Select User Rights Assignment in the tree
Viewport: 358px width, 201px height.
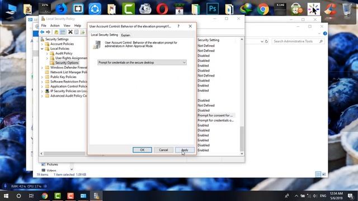point(71,58)
